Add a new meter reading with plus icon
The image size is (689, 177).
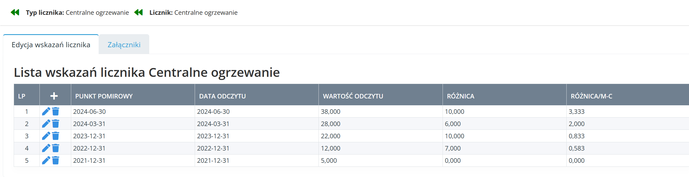(x=54, y=96)
